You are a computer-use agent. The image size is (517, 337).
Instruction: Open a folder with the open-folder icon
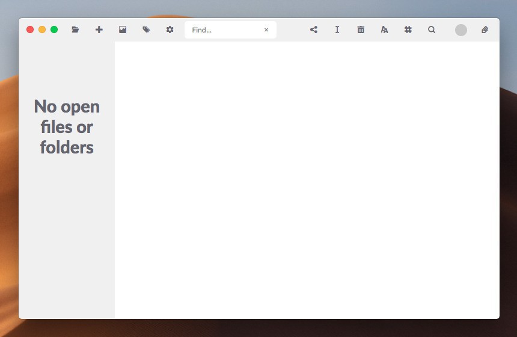(75, 29)
